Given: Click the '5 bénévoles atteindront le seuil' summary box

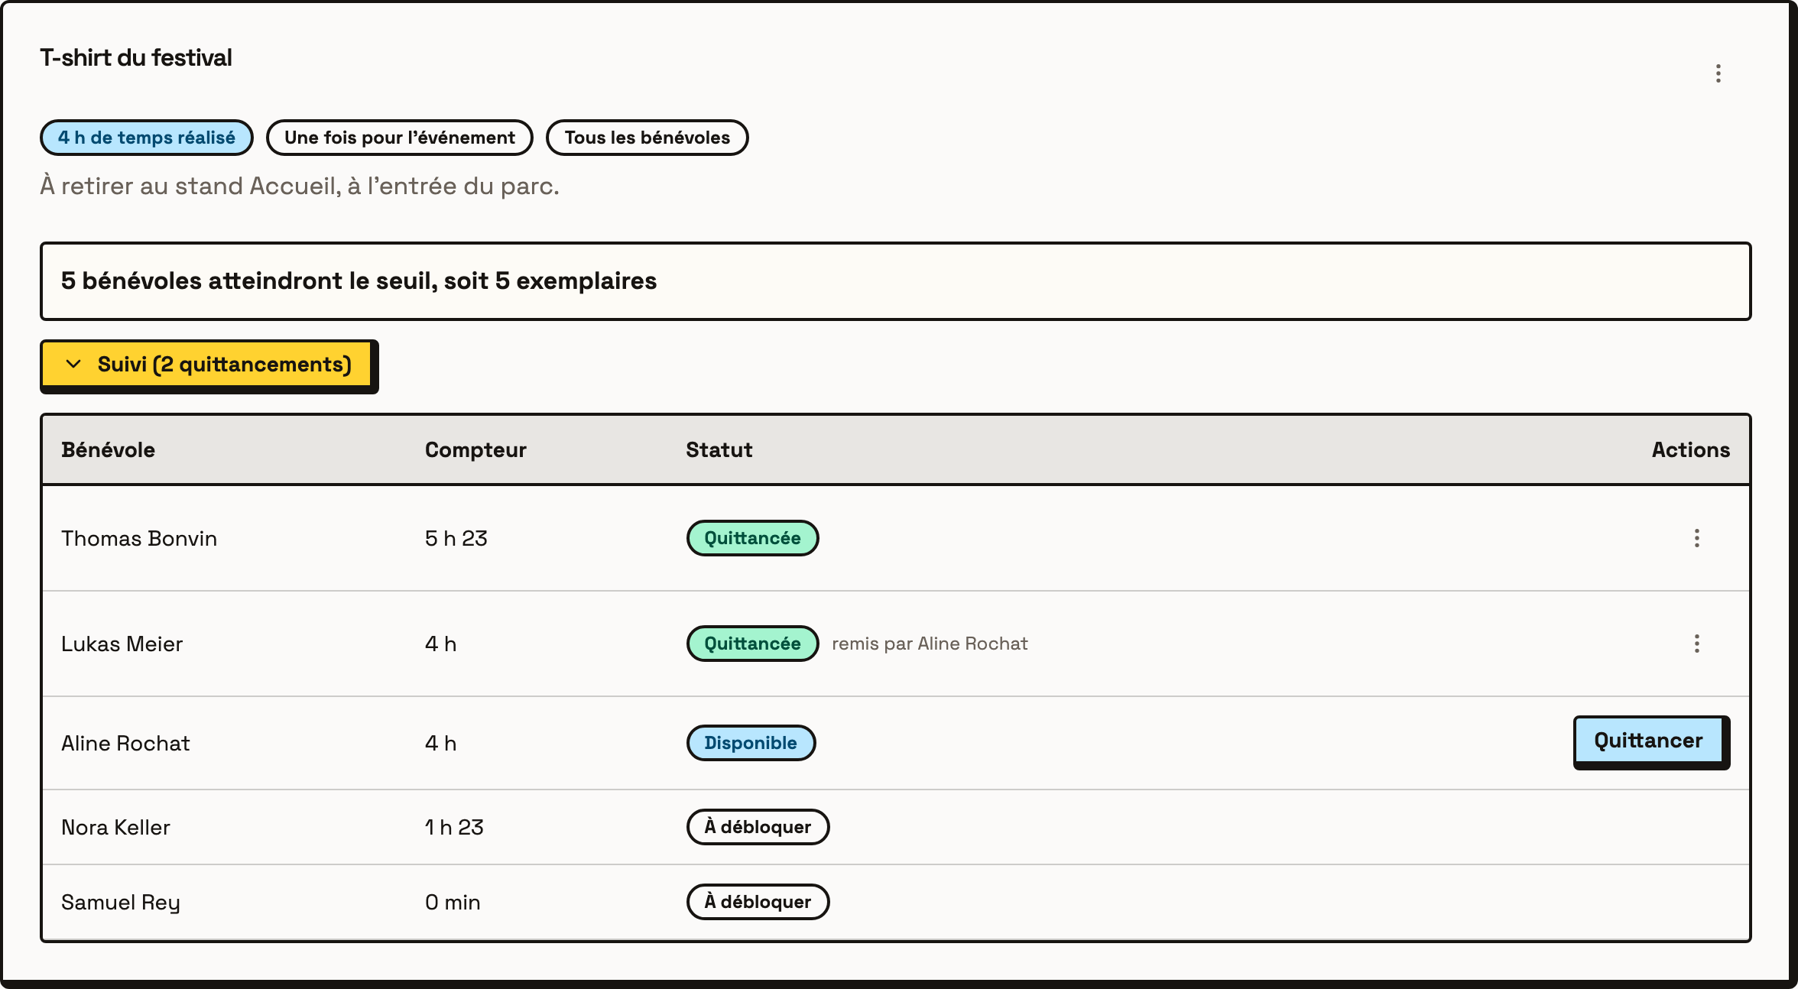Looking at the screenshot, I should click(x=896, y=281).
